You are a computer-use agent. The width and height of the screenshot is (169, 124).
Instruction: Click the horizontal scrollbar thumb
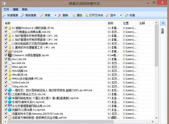coord(61,122)
